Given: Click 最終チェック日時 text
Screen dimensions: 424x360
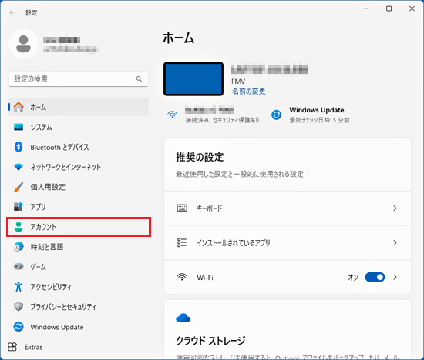Looking at the screenshot, I should coord(319,120).
